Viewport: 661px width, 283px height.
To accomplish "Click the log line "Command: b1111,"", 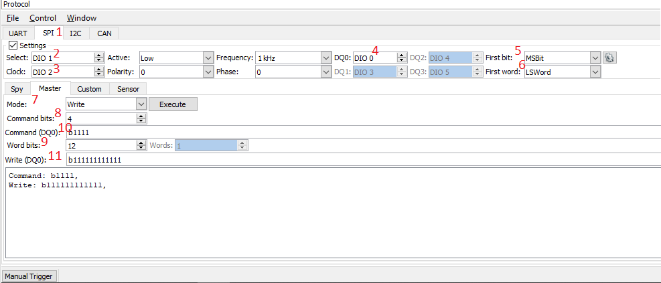I will click(x=44, y=175).
